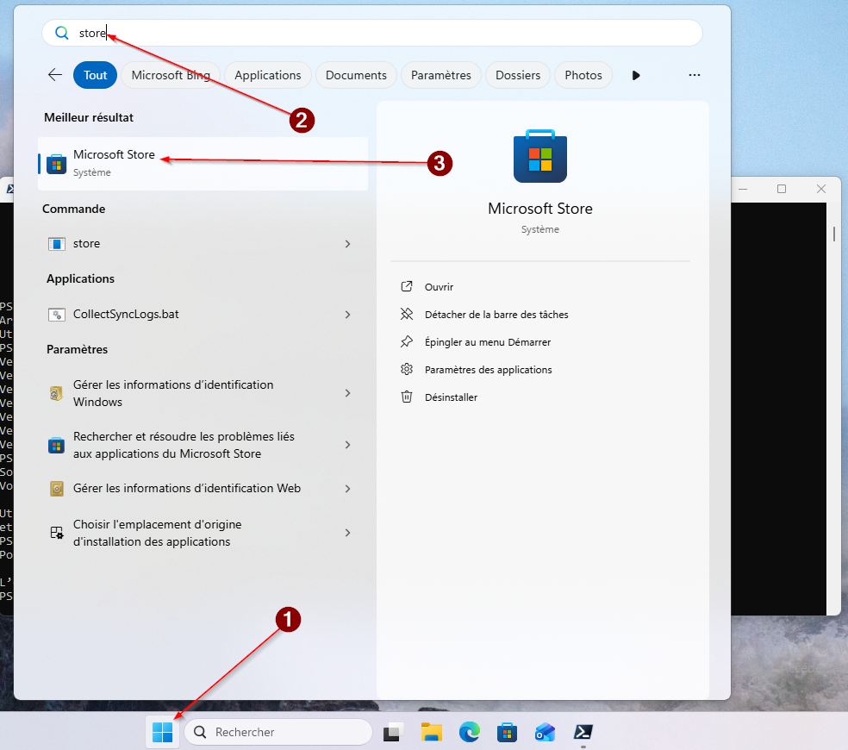848x750 pixels.
Task: Expand chevron for identification Web result
Action: (x=348, y=489)
